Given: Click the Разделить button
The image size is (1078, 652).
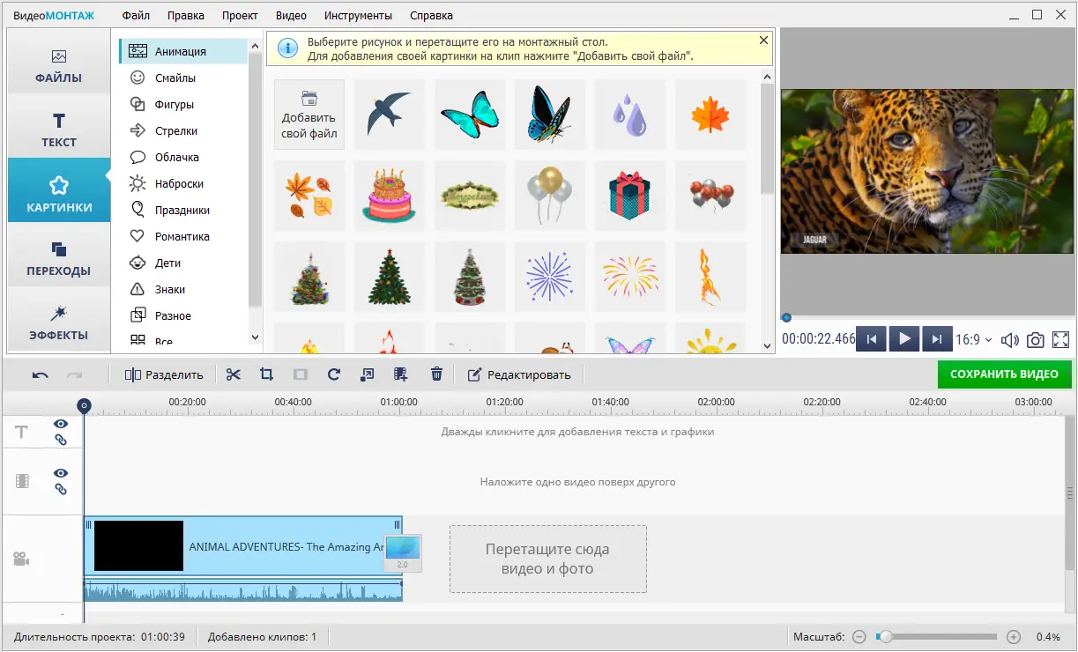Looking at the screenshot, I should pos(164,374).
